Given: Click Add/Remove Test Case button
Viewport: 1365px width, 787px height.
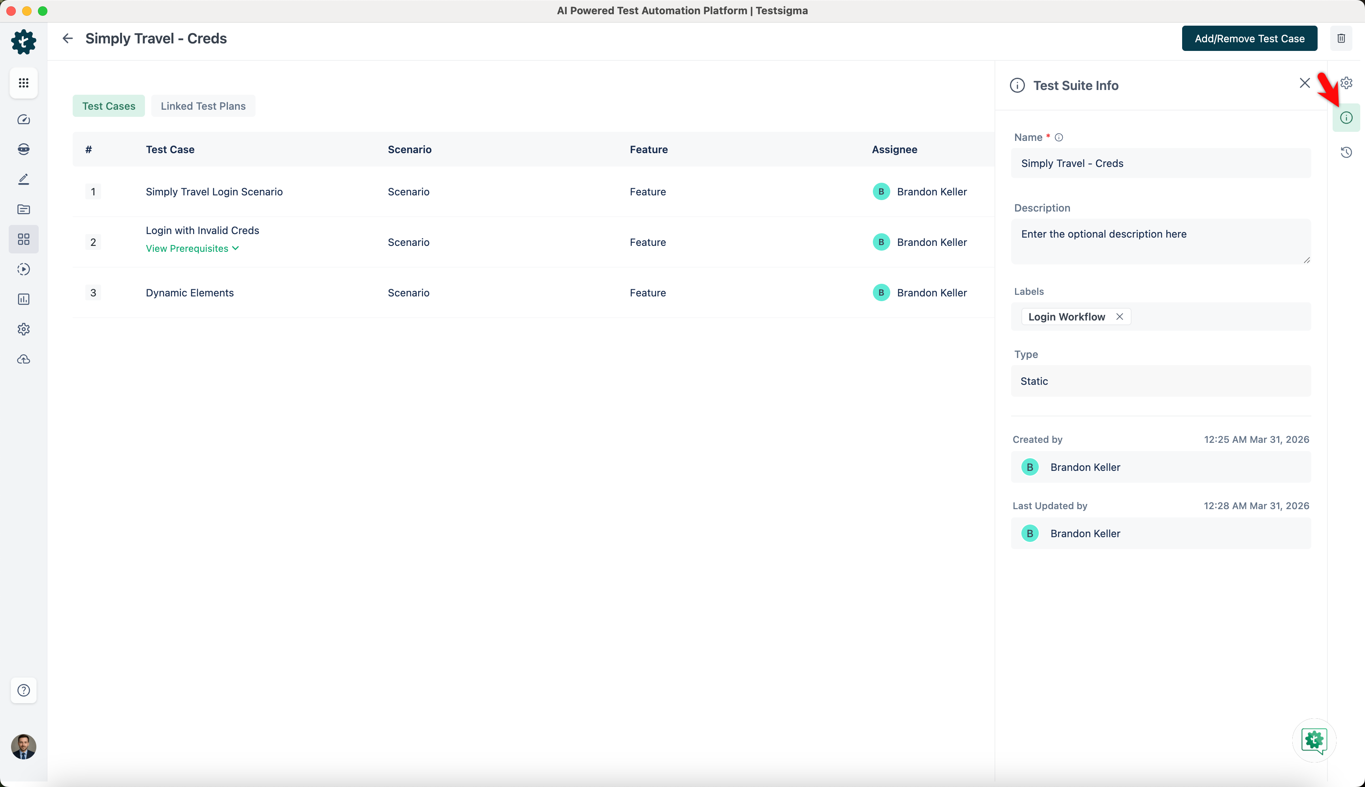Looking at the screenshot, I should point(1249,38).
